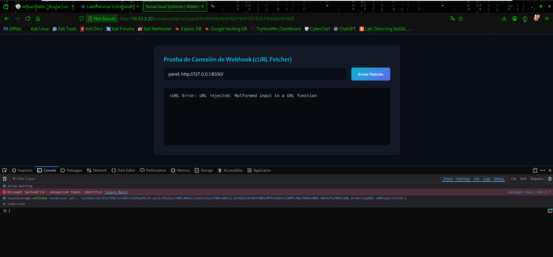Open the Application panel

(259, 170)
